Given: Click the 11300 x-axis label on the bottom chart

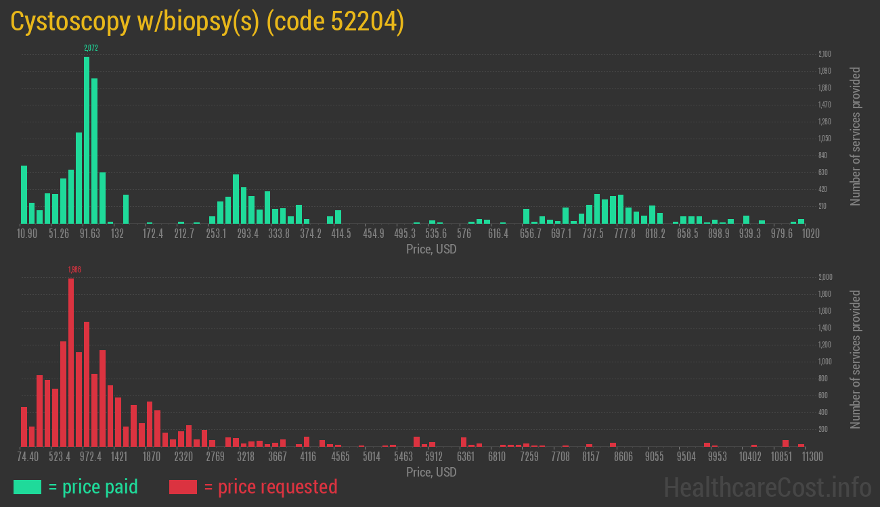Looking at the screenshot, I should click(x=812, y=457).
